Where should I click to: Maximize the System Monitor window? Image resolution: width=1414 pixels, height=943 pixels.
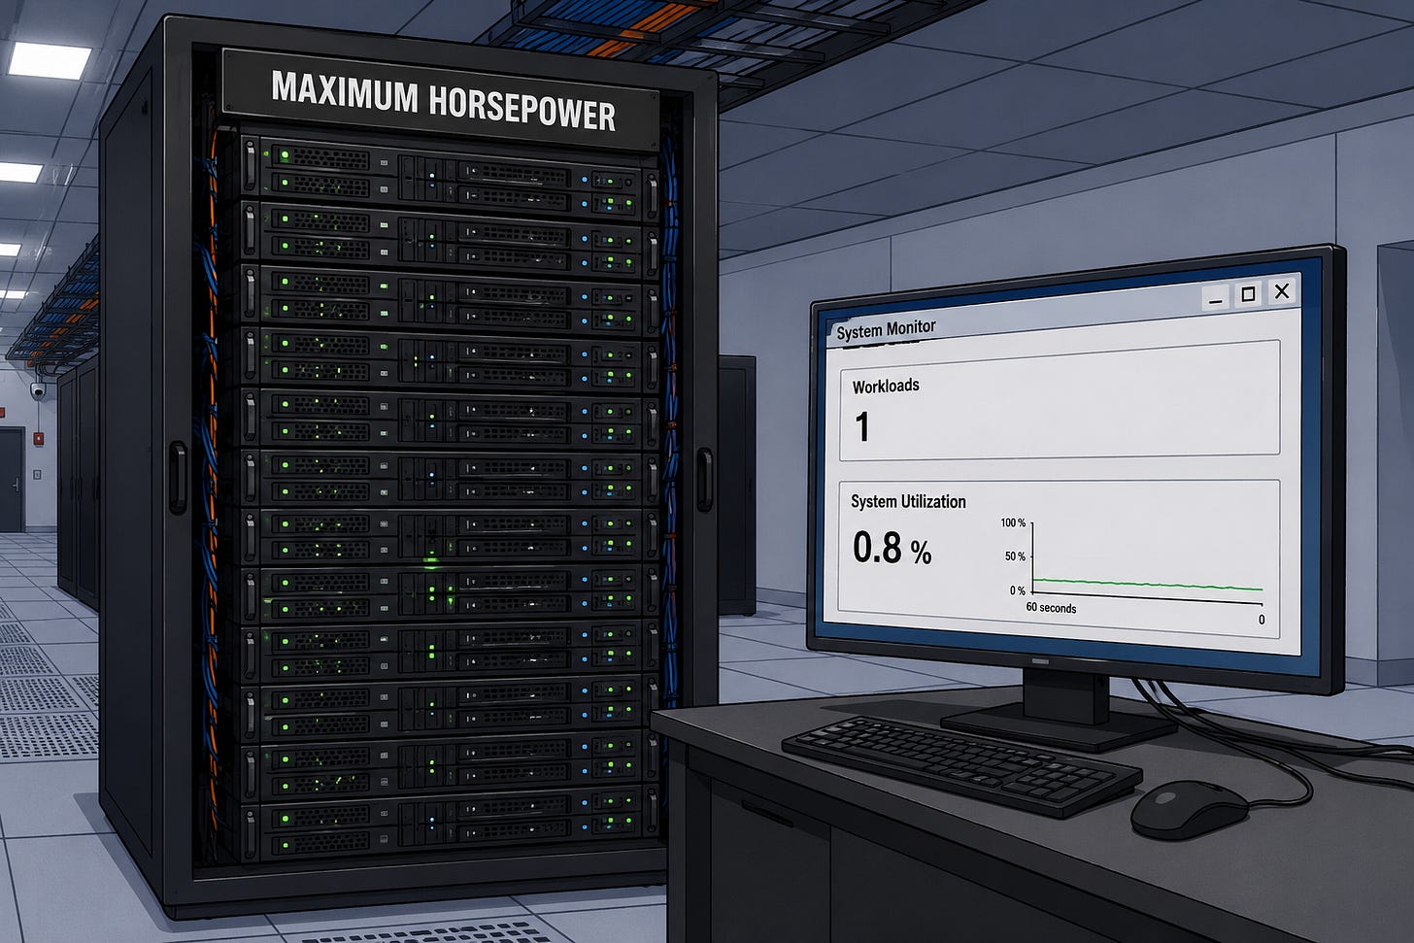click(1249, 294)
